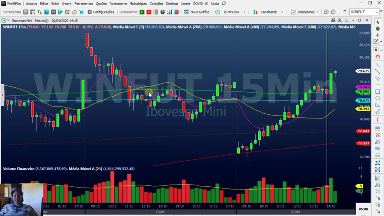Open the Estratégias menu
The height and width of the screenshot is (216, 384).
point(138,4)
